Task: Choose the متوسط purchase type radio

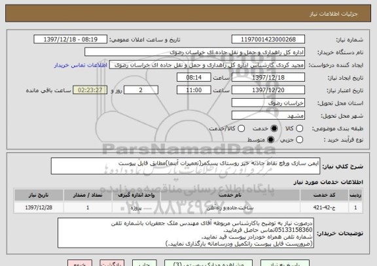Action: (271, 140)
